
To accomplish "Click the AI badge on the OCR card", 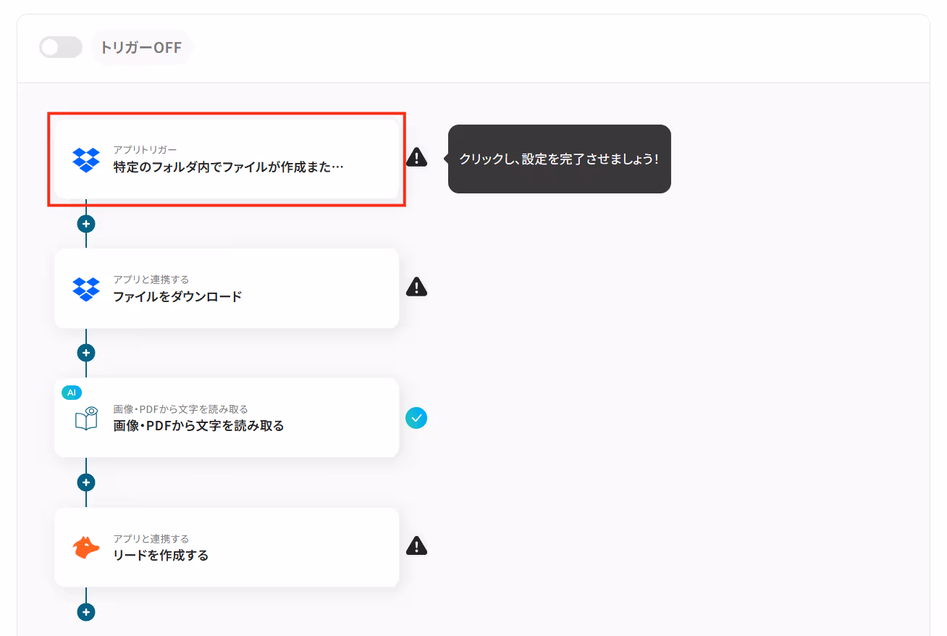I will pos(72,392).
